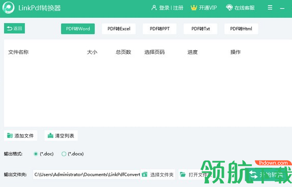292x187 pixels.
Task: Click LinkPdf转换器 title text
Action: [x=40, y=8]
